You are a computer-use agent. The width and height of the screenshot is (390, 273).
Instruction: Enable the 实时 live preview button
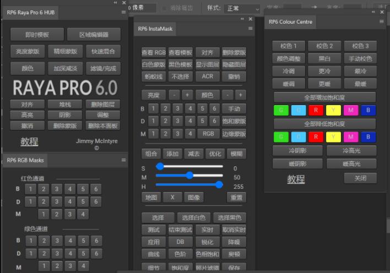click(207, 230)
